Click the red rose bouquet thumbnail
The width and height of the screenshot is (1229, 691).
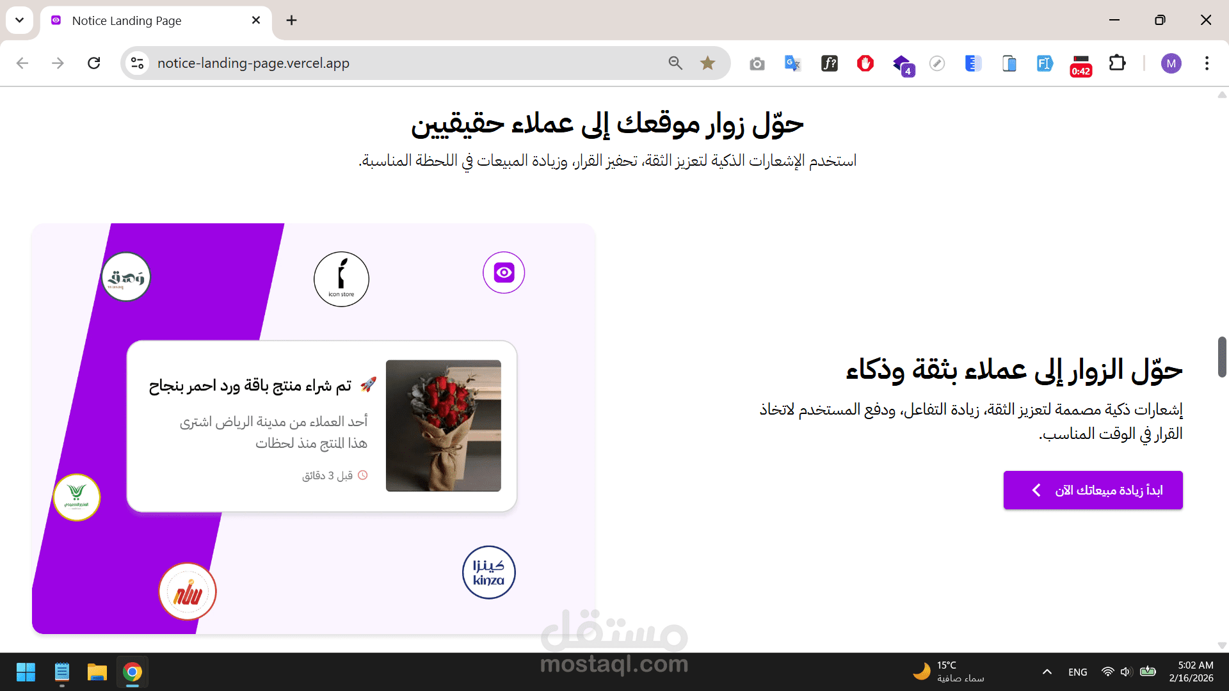(444, 425)
